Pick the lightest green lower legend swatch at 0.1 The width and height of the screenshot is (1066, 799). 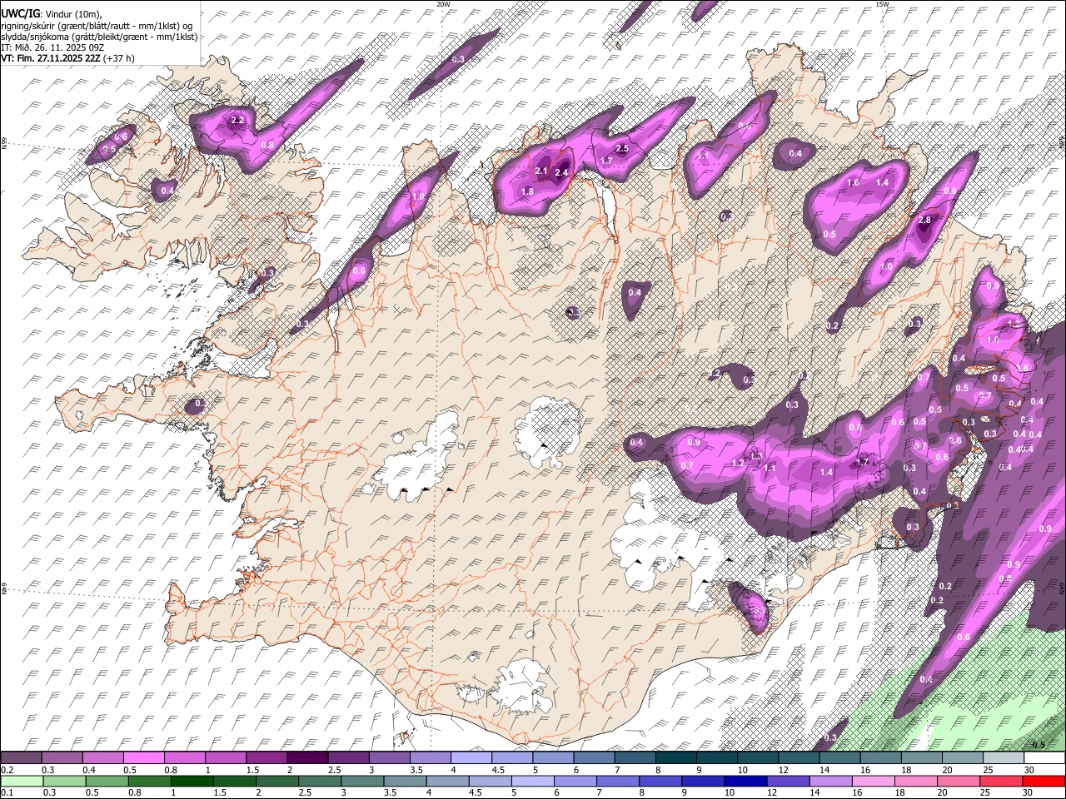(x=22, y=782)
